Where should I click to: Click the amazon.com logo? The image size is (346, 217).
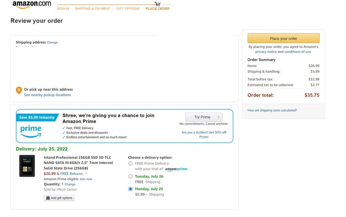pyautogui.click(x=32, y=5)
